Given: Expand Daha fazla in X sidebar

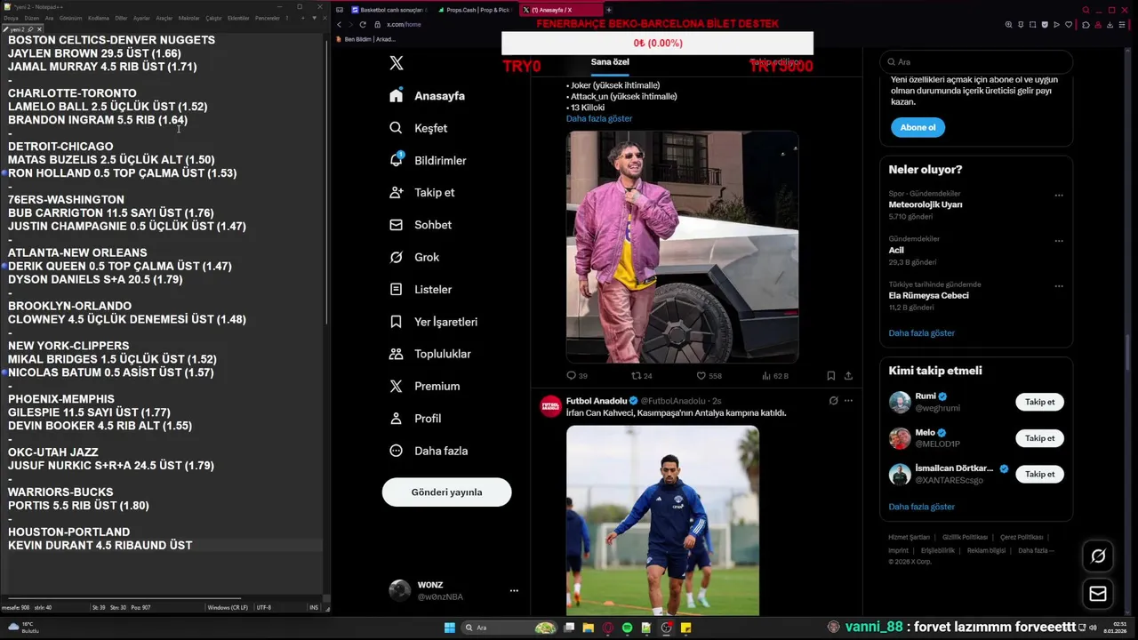Looking at the screenshot, I should coord(429,451).
